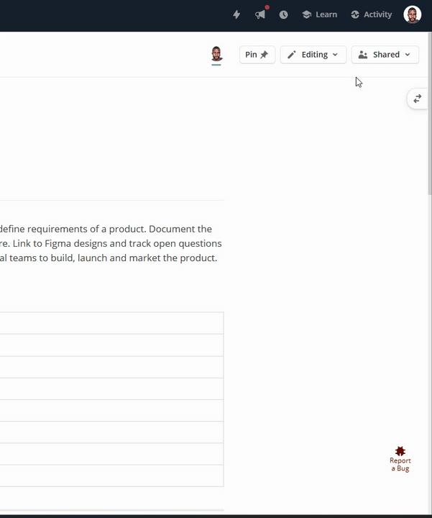Click the lightning bolt quick actions icon
Screen dimensions: 432x518
236,14
